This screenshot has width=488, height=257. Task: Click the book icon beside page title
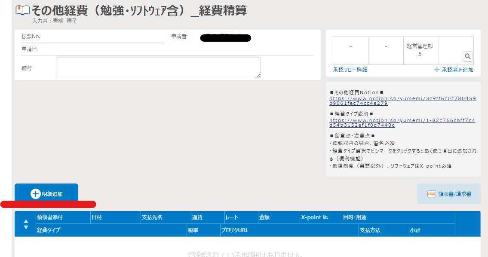(23, 11)
